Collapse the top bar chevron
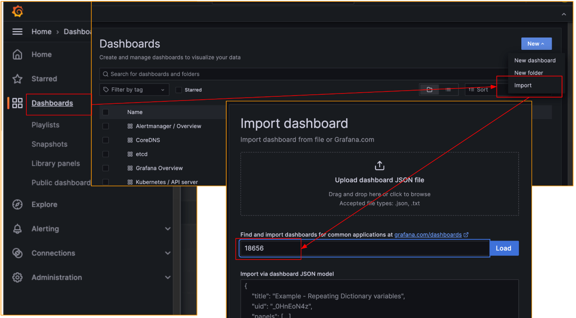576x318 pixels. 564,14
